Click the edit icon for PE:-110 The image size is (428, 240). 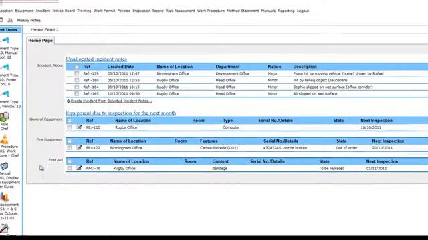[79, 127]
